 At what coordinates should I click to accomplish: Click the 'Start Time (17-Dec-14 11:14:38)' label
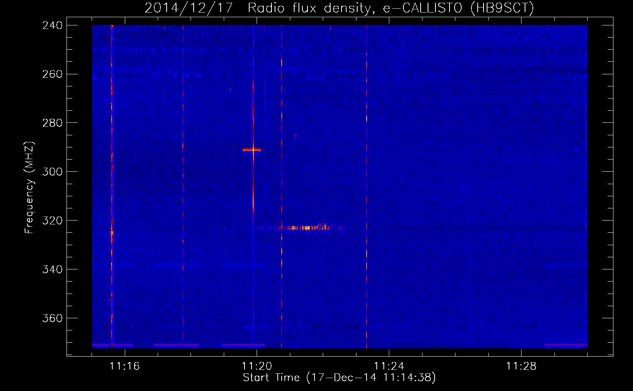[339, 378]
